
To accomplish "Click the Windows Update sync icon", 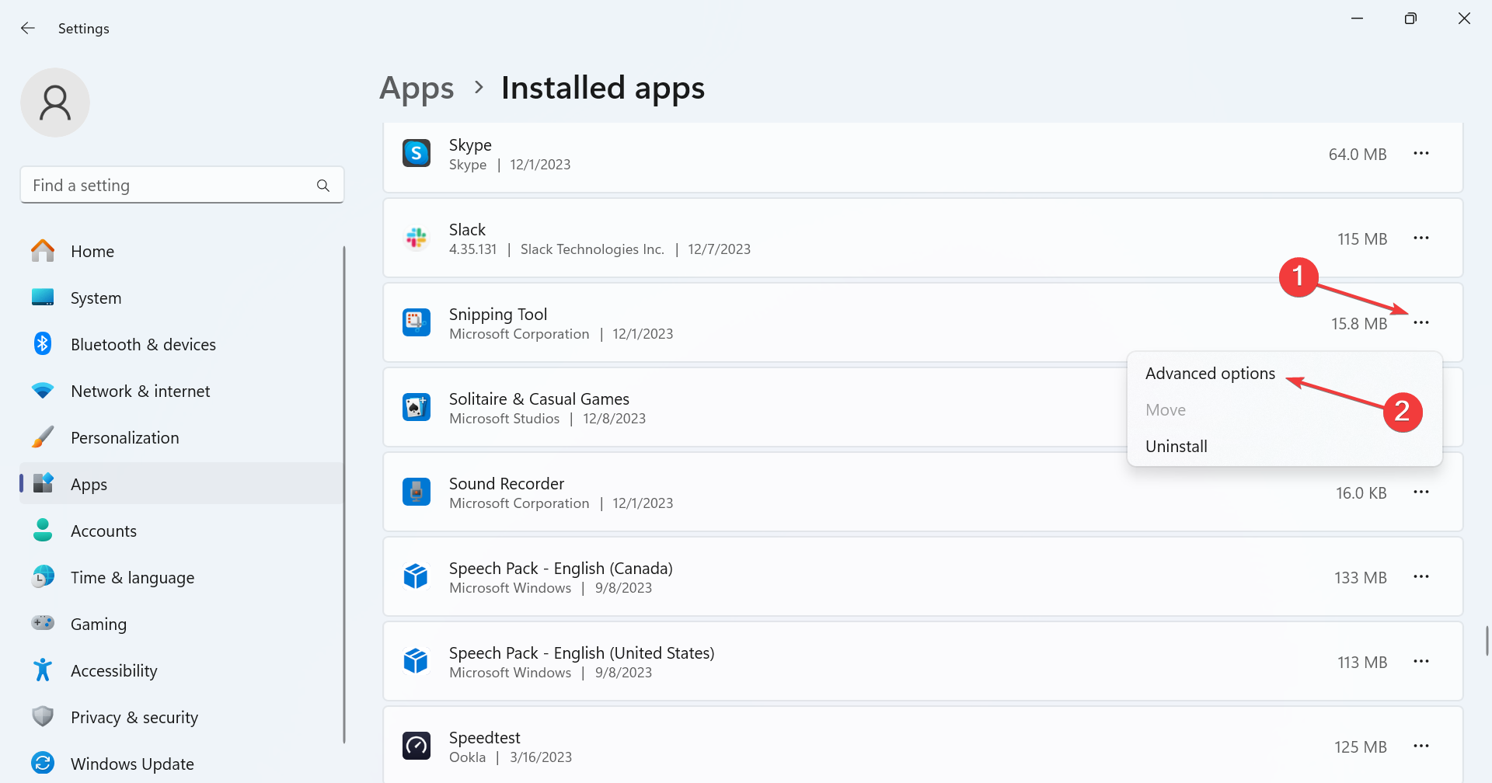I will (43, 763).
